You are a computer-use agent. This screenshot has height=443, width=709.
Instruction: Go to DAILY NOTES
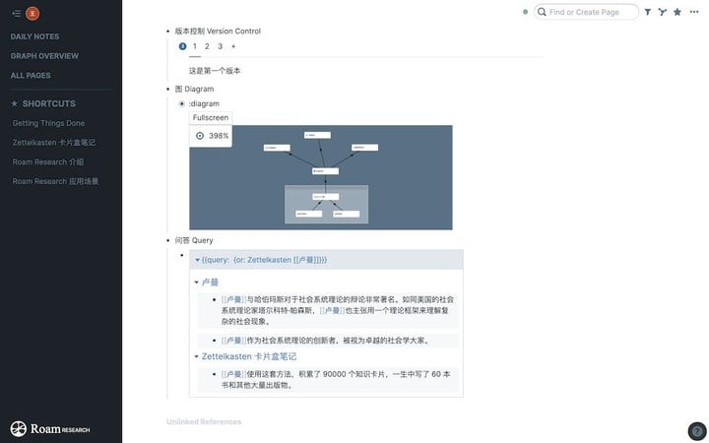[x=34, y=36]
